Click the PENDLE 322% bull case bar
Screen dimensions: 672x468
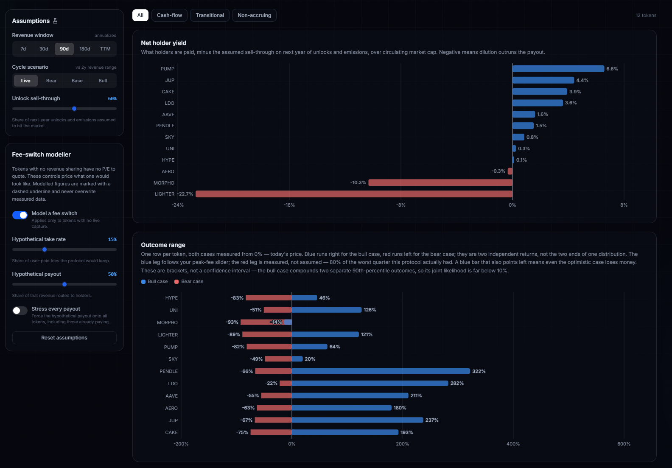coord(381,371)
